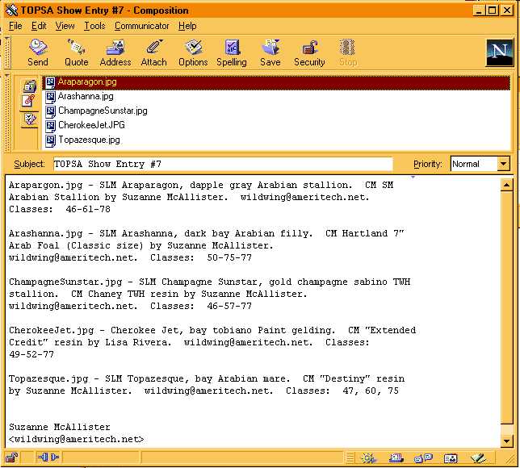Image resolution: width=520 pixels, height=468 pixels.
Task: Click the 'Classes: 50-75-77' text
Action: (201, 258)
